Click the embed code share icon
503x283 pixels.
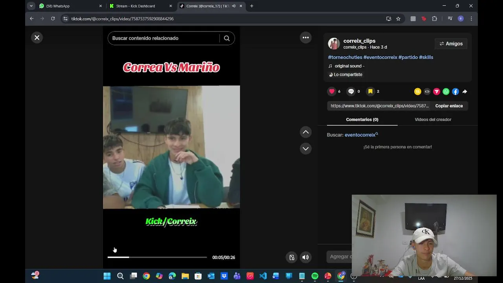(427, 92)
